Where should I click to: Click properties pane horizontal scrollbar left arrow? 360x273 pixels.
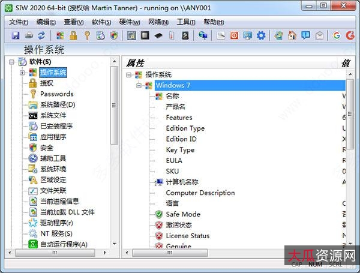[127, 253]
